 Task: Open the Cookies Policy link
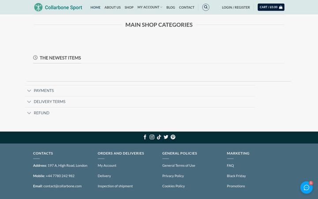(x=174, y=186)
